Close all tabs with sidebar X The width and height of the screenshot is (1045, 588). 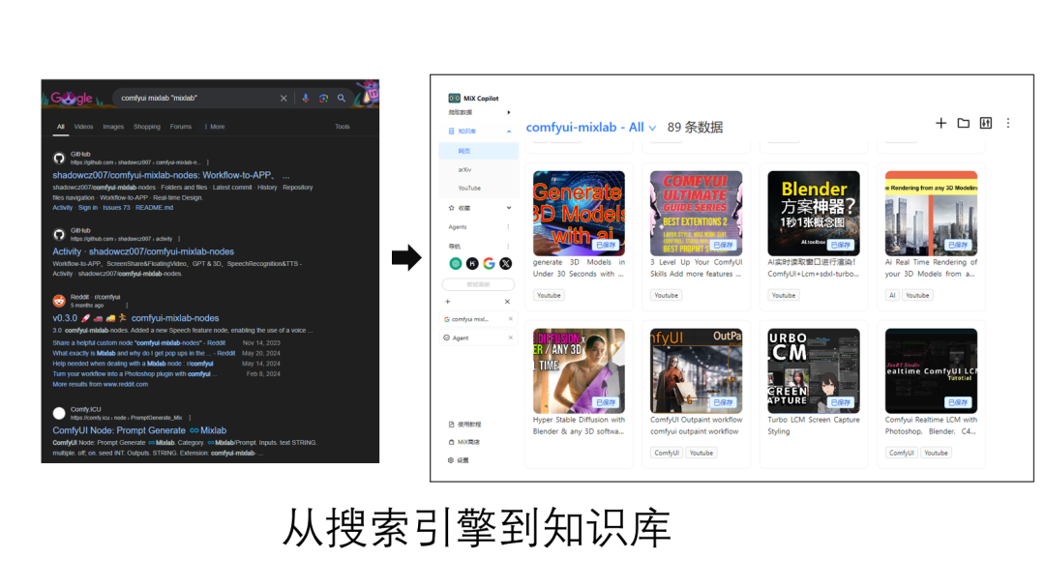(x=507, y=302)
